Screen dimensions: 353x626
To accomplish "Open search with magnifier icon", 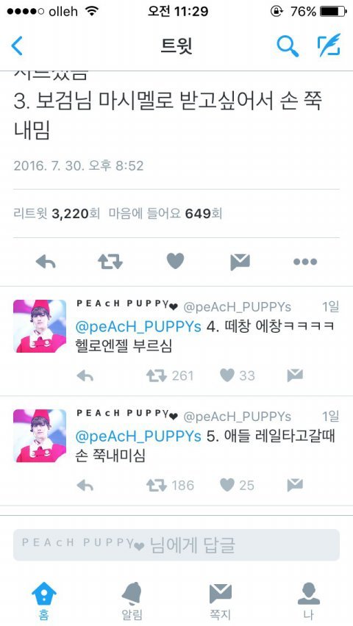I will (288, 46).
